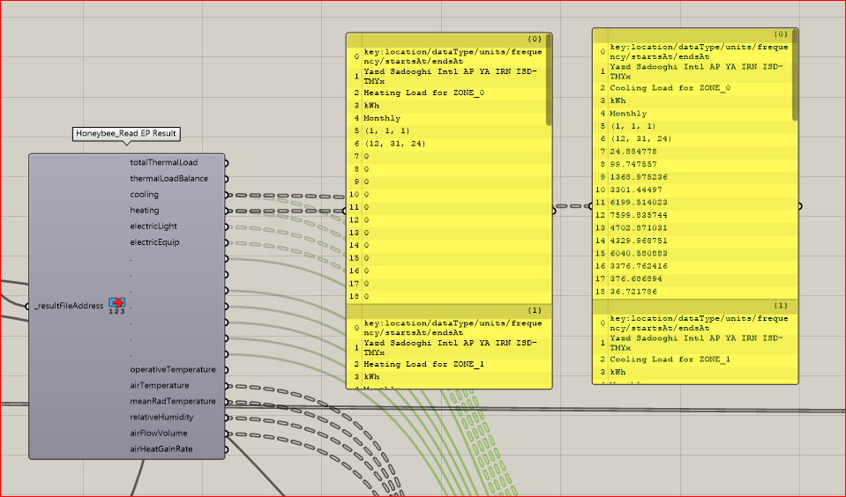Viewport: 846px width, 497px height.
Task: Select 'Cooling Load for ZONE_1' row
Action: pos(695,360)
